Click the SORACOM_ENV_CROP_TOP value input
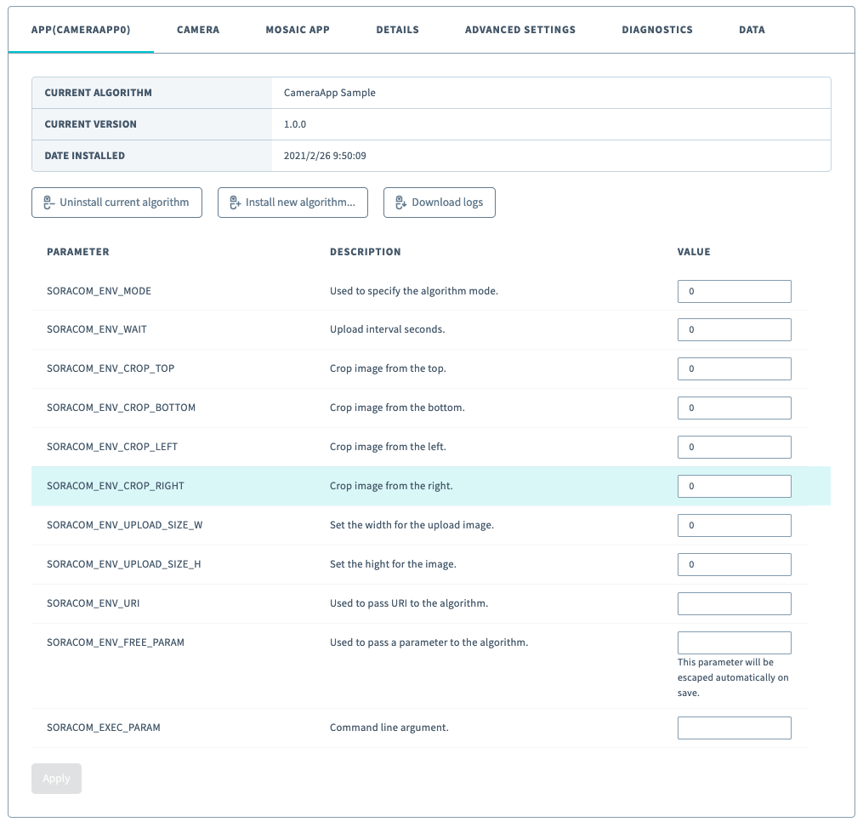Image resolution: width=863 pixels, height=822 pixels. 735,368
